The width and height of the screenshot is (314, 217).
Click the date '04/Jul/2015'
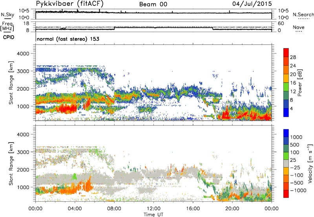(252, 4)
